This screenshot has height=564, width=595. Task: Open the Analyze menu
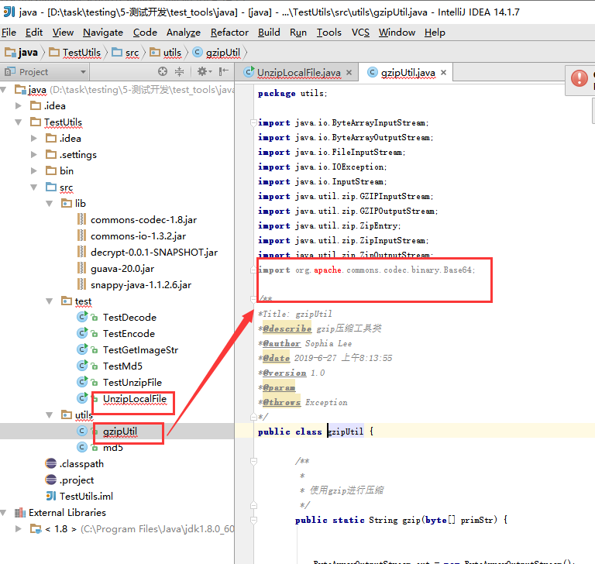[x=184, y=33]
